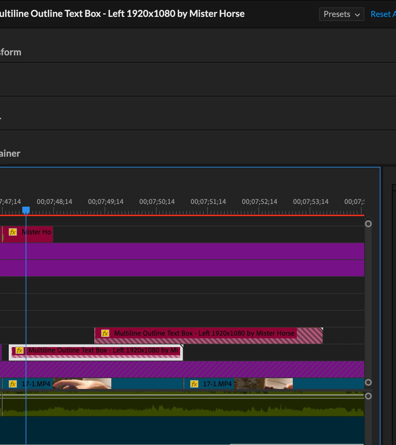Click ruler at timecode 00;07;53;14

coord(311,202)
